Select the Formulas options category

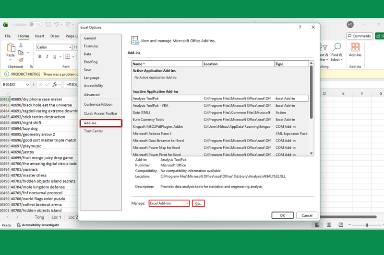point(101,46)
